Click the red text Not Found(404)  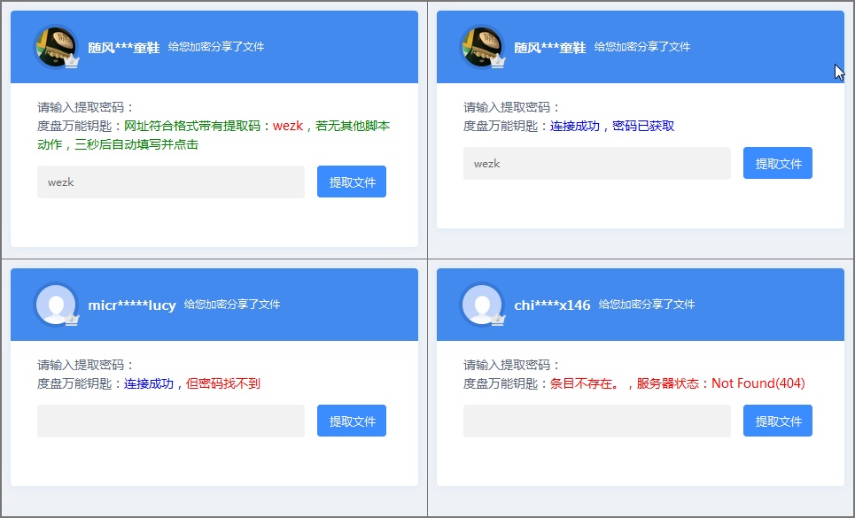click(758, 383)
